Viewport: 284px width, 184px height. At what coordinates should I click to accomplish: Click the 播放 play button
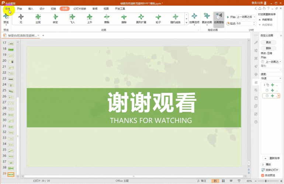267,164
